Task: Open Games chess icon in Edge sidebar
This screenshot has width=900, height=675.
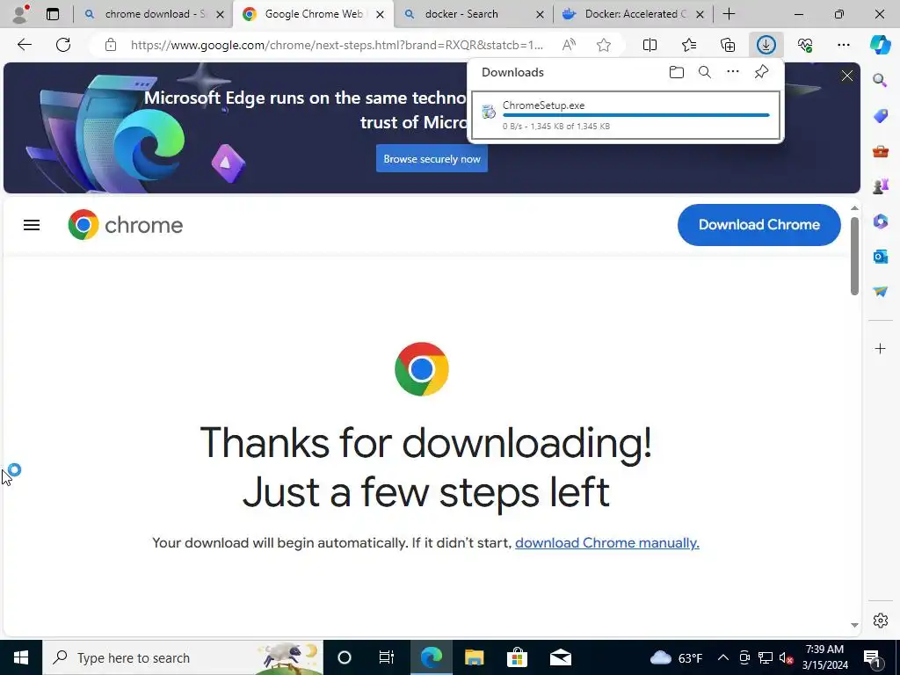Action: 880,186
